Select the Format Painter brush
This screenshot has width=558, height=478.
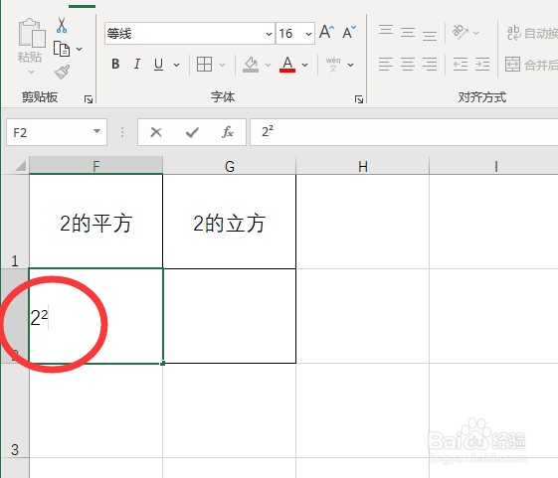tap(62, 72)
